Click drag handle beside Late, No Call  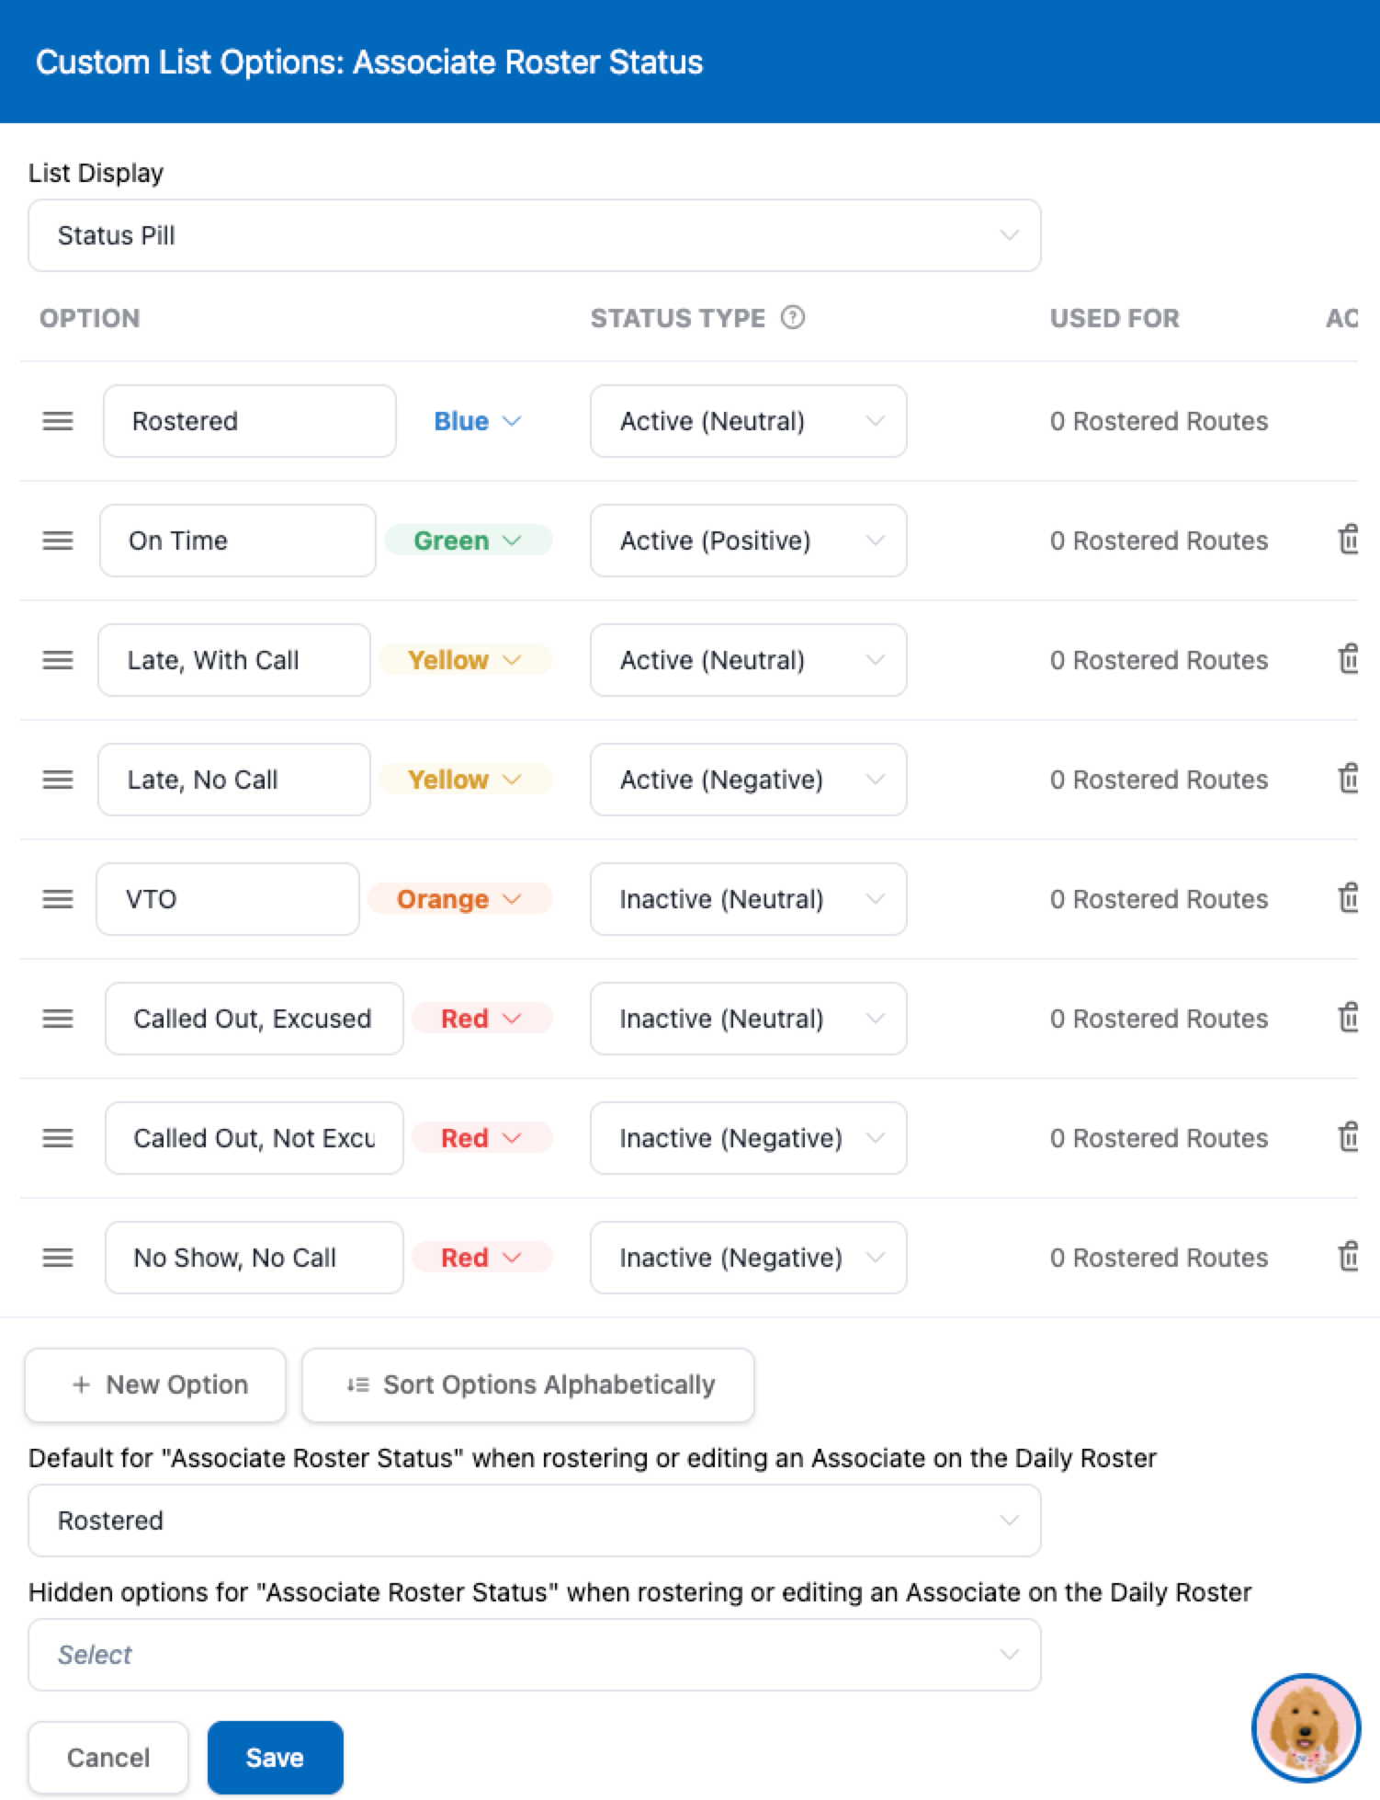[x=58, y=780]
